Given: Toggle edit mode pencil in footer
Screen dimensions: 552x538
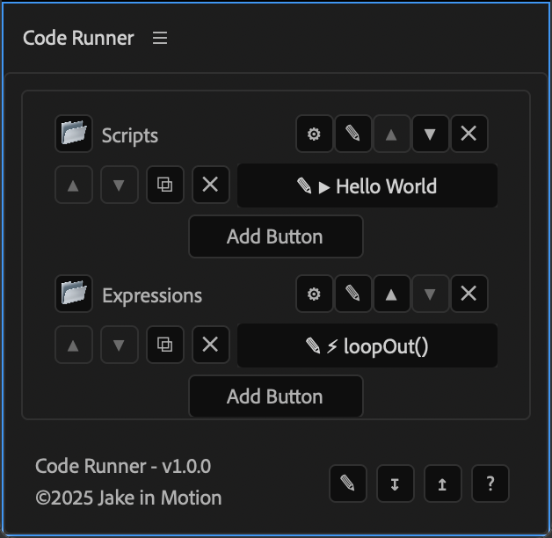Looking at the screenshot, I should pos(347,483).
